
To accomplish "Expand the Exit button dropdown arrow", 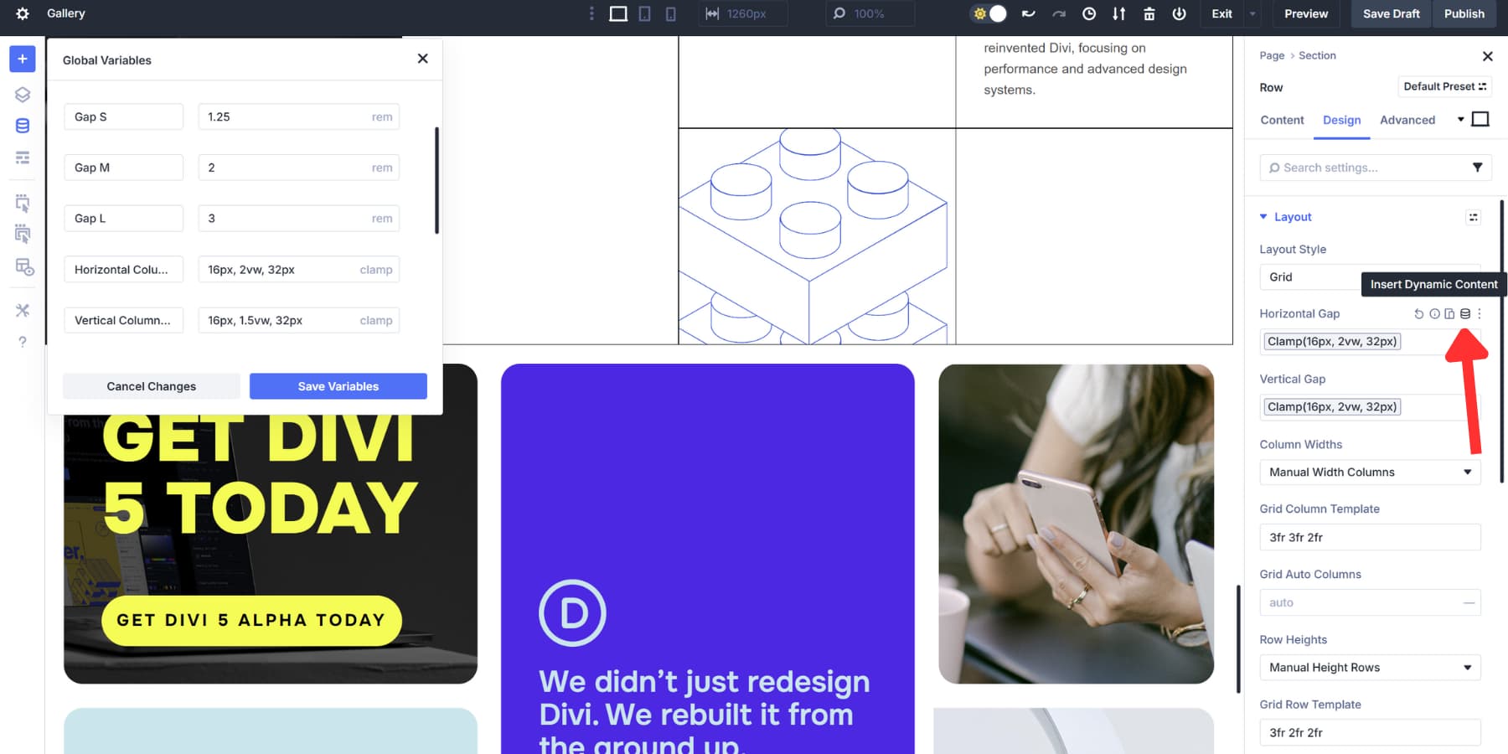I will click(x=1252, y=14).
